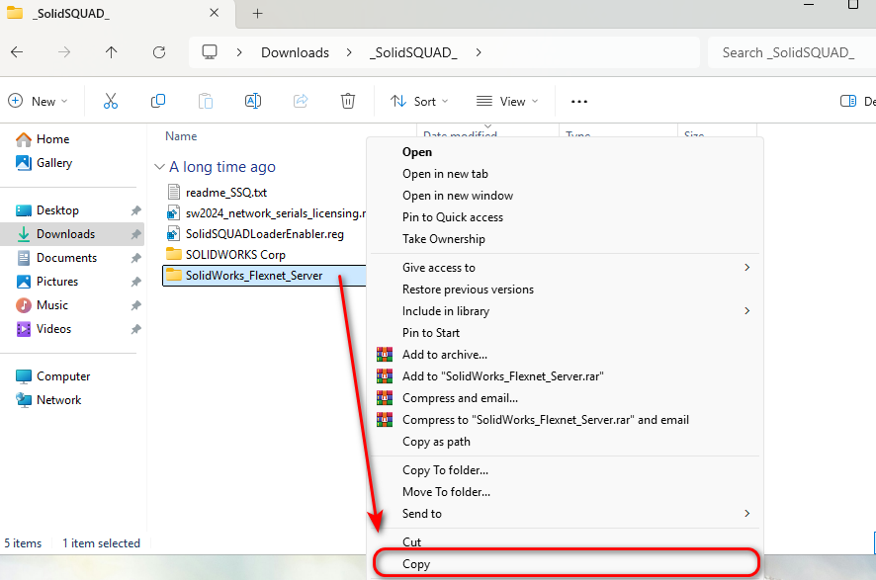Open a new tab with plus button

257,14
